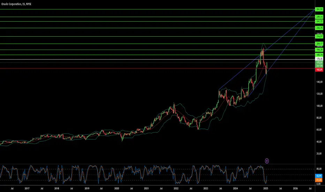
Task: Select the 204,17 price level label
Action: click(x=319, y=44)
